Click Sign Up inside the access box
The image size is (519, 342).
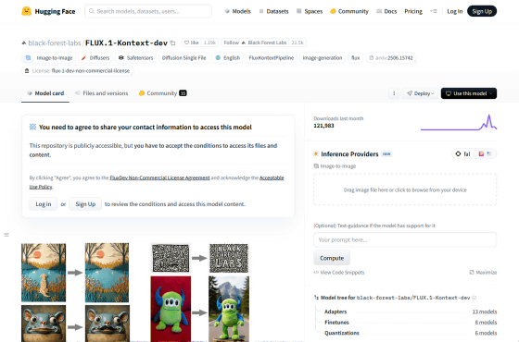pos(85,204)
